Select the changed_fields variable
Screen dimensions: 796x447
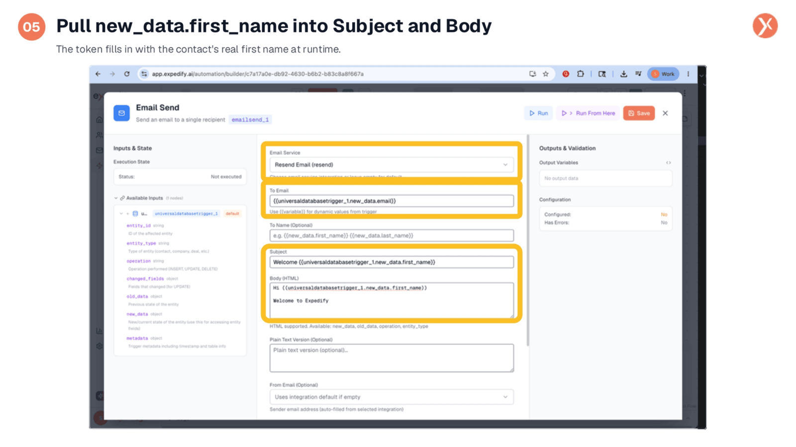pos(145,279)
